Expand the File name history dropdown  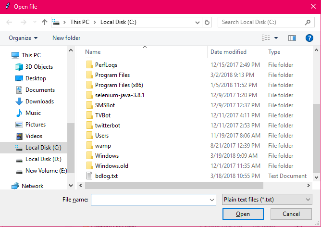[x=212, y=200]
